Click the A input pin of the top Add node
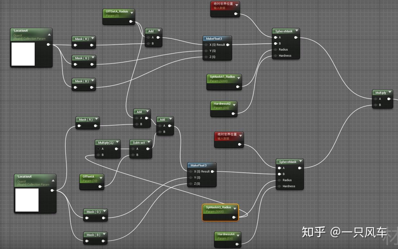 pos(148,37)
